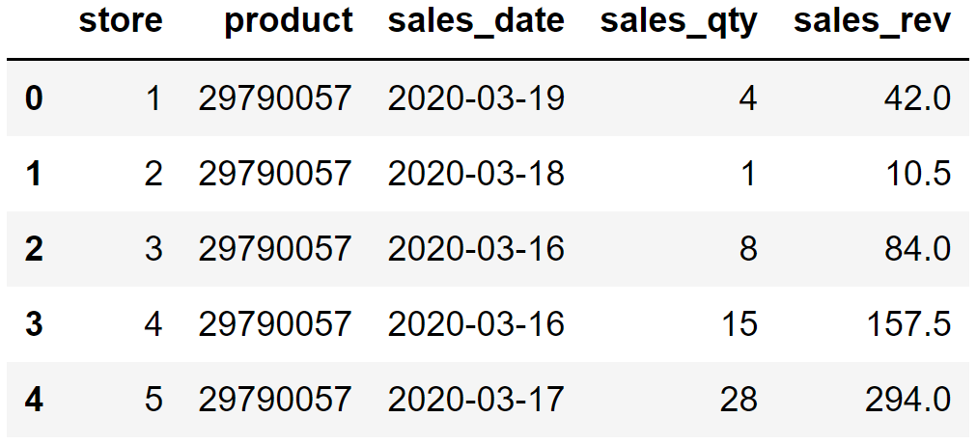Screen dimensions: 977x445
Task: Select the 'sales_date' column header
Action: click(476, 23)
